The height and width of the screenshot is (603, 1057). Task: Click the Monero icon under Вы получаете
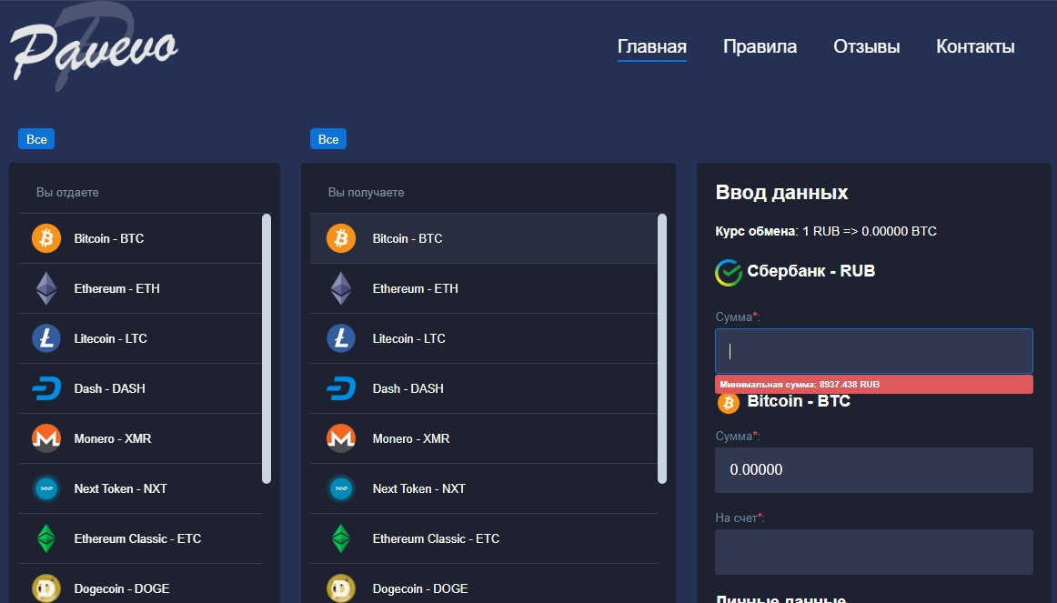[x=340, y=438]
